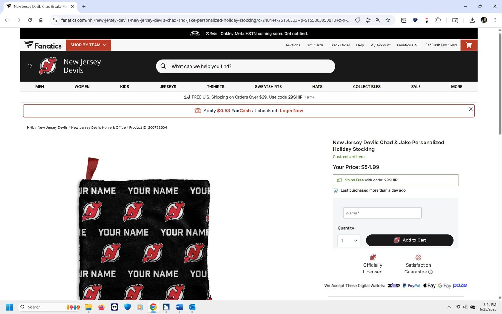Click the Login Now link
Viewport: 502px width, 314px height.
[x=291, y=111]
